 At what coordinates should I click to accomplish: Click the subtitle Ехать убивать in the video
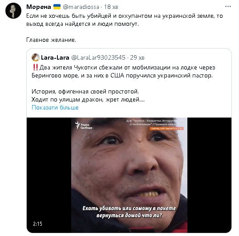pyautogui.click(x=129, y=212)
